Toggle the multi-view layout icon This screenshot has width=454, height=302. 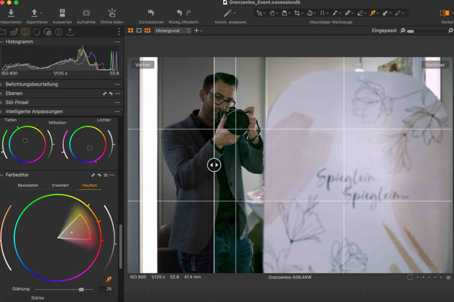click(x=131, y=30)
